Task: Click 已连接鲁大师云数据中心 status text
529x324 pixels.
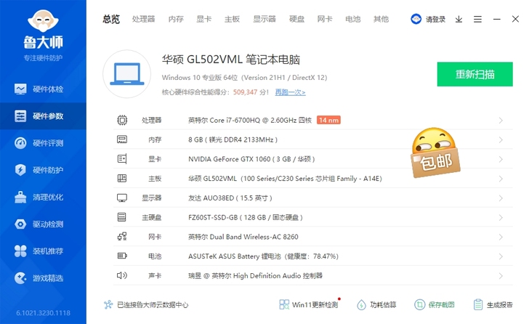Action: point(153,305)
